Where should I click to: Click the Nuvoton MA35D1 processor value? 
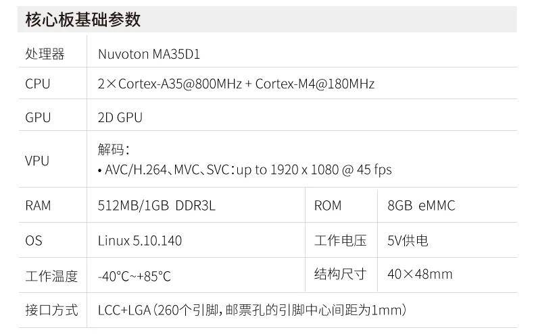(149, 54)
